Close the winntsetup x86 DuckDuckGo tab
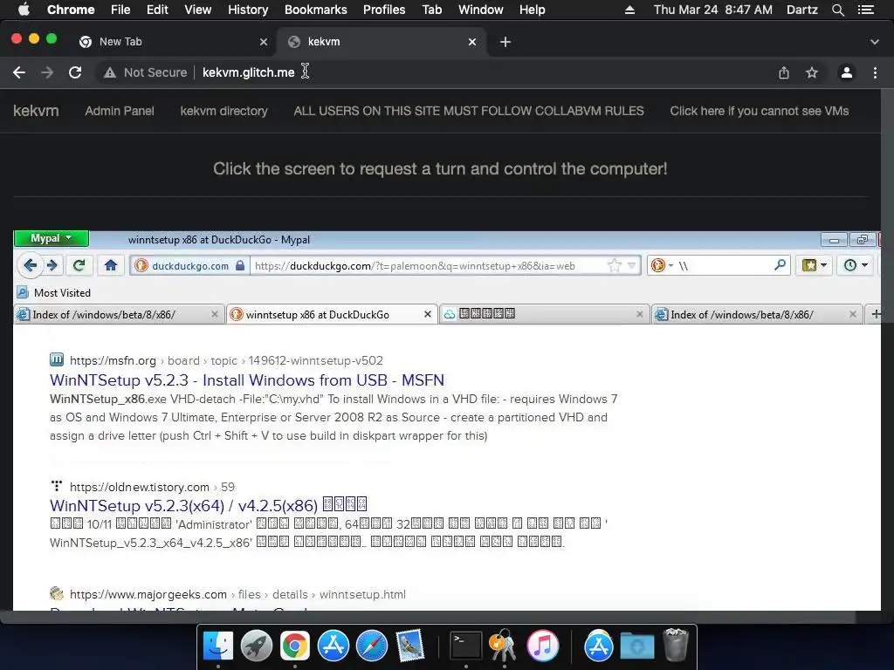This screenshot has width=894, height=670. click(428, 314)
